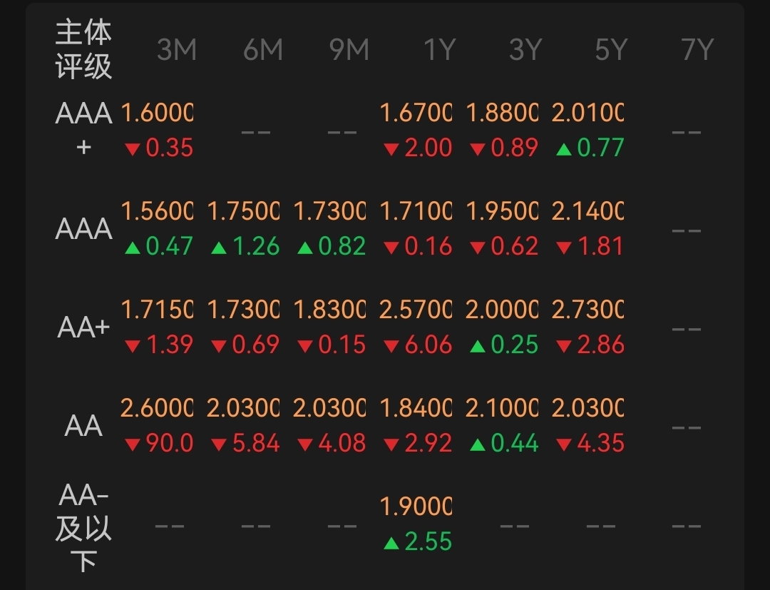The image size is (770, 590).
Task: Open the AAA 5Y yield value 2.1400
Action: click(x=587, y=211)
